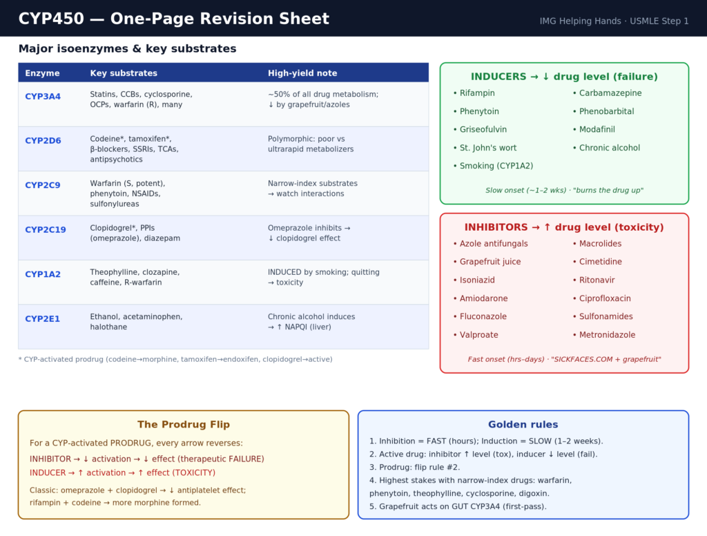Select the CYP2C9 enzyme cell
707x536 pixels.
[43, 185]
